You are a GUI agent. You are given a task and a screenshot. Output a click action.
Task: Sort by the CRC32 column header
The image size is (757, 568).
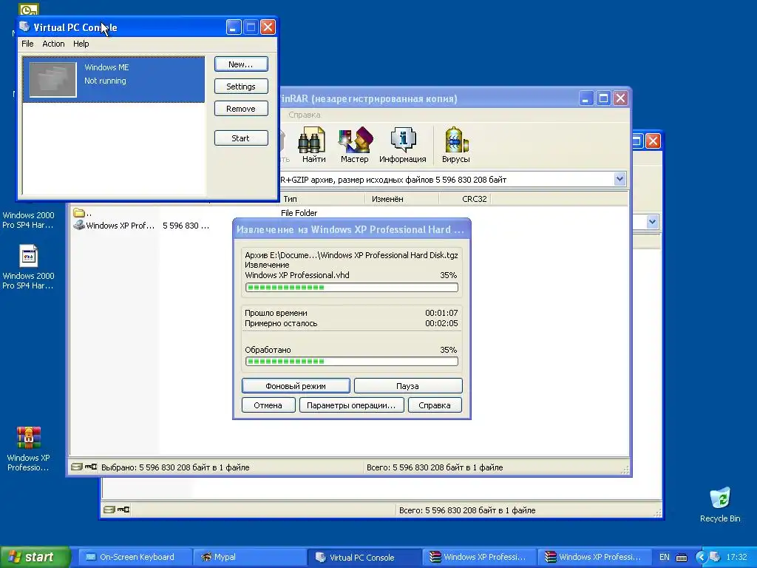coord(465,199)
